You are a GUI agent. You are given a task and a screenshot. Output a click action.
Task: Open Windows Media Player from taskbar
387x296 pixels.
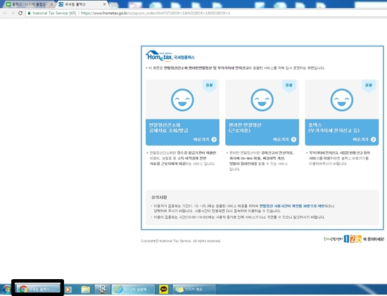point(68,290)
